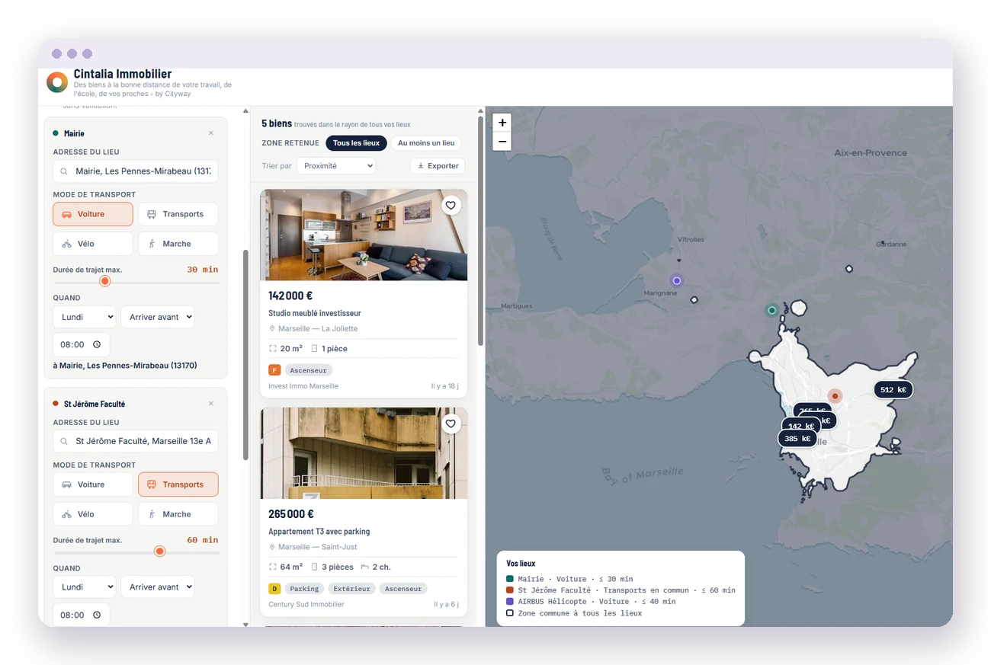Viewport: 991px width, 665px height.
Task: Click the Exporter button
Action: click(438, 165)
